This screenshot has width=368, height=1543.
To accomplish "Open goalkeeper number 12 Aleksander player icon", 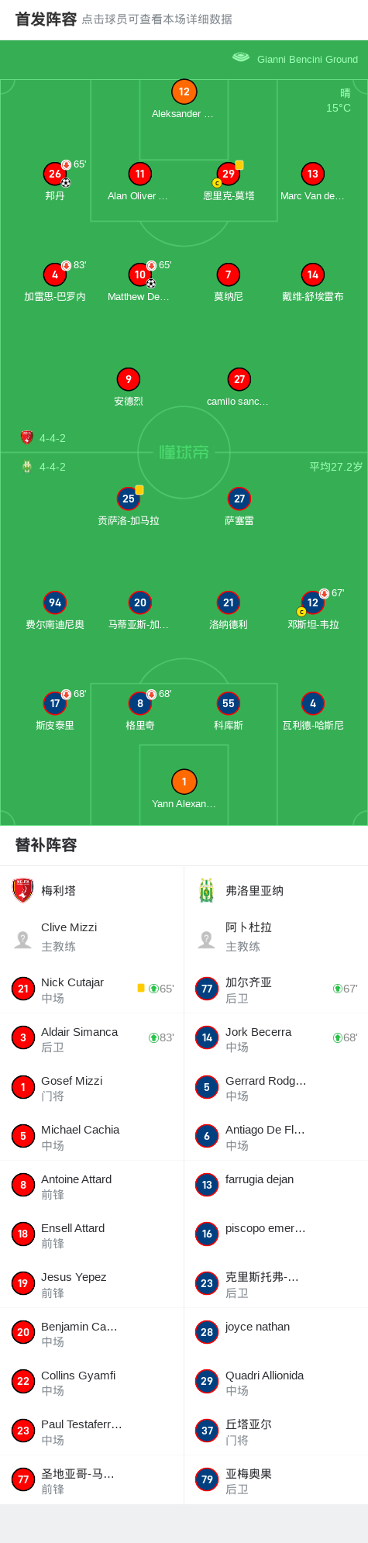I will click(184, 91).
